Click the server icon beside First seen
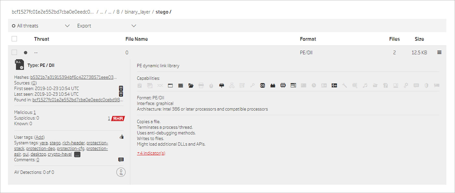The height and width of the screenshot is (193, 455). click(121, 88)
